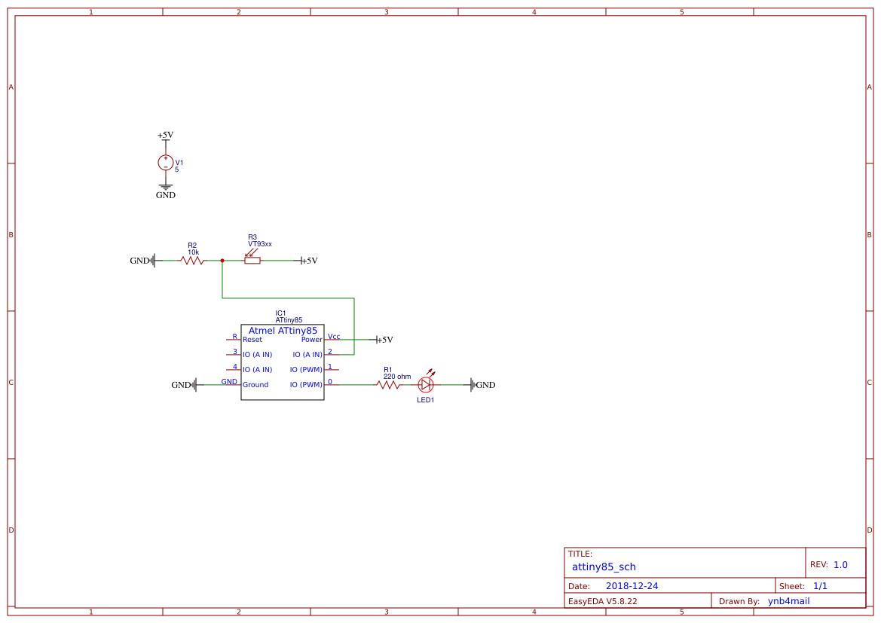Screen dimensions: 881x623
Task: Select the R1 220 ohm resistor
Action: point(388,385)
